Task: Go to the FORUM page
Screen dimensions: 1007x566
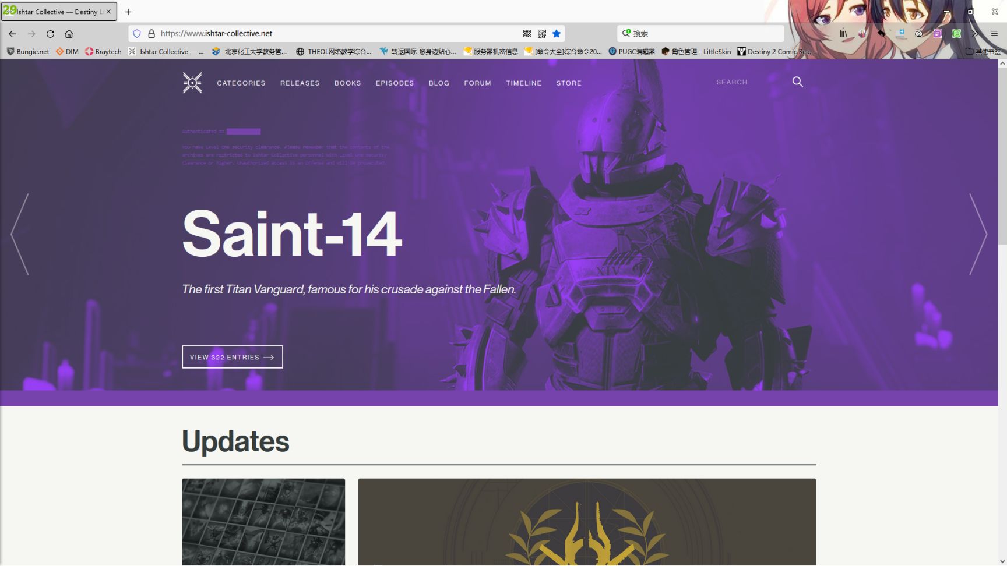Action: point(477,83)
